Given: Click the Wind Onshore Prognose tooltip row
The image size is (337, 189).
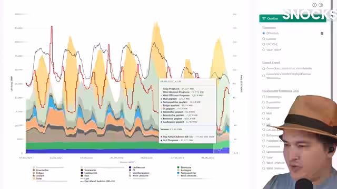Looking at the screenshot, I should 183,92.
